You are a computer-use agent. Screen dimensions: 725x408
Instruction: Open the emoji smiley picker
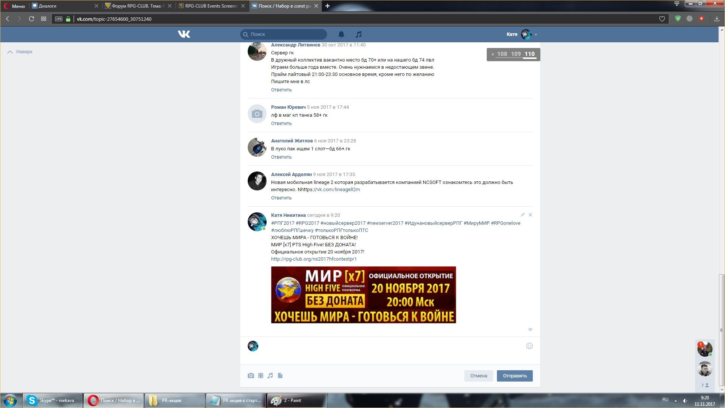529,346
